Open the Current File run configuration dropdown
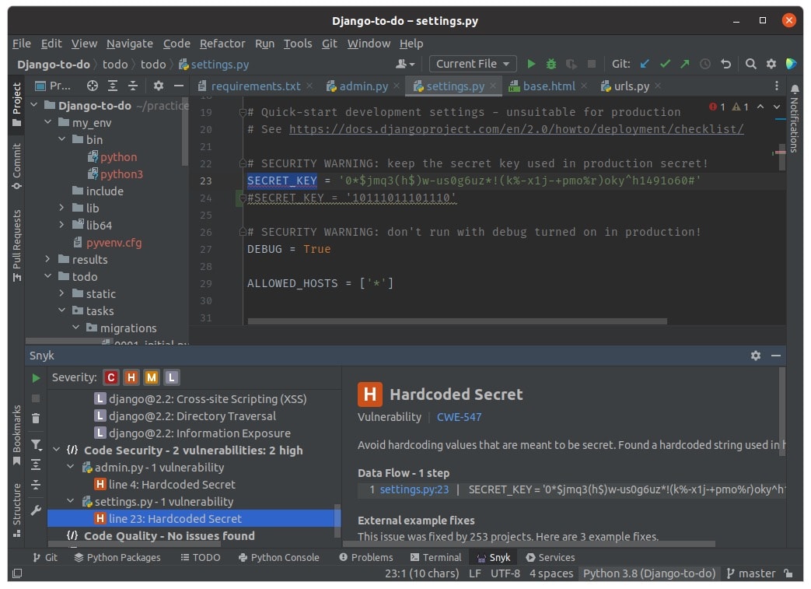 pyautogui.click(x=473, y=64)
